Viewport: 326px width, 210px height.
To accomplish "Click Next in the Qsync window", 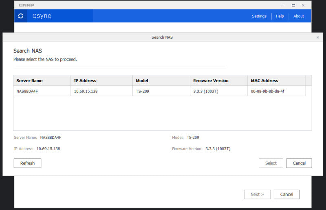I will pyautogui.click(x=257, y=194).
